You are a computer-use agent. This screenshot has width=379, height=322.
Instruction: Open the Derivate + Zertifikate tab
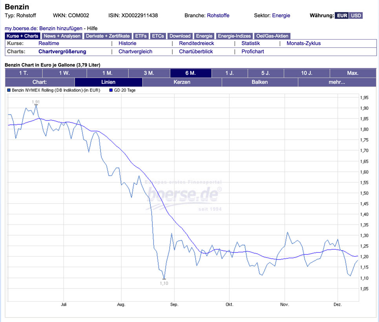[108, 36]
